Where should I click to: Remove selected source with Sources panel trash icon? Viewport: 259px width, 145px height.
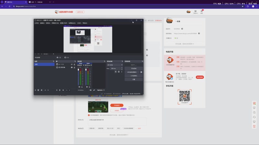tap(60, 90)
